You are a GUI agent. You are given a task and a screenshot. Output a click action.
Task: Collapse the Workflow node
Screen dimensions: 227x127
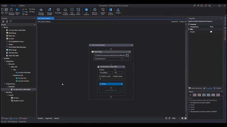5,92
